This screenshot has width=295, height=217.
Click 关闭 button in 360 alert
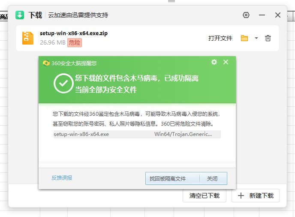pyautogui.click(x=213, y=178)
